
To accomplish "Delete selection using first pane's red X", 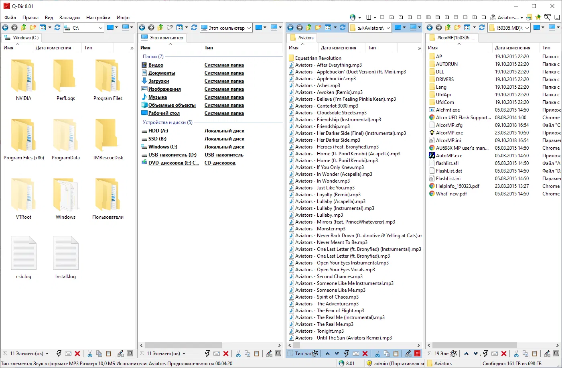I will (x=77, y=354).
